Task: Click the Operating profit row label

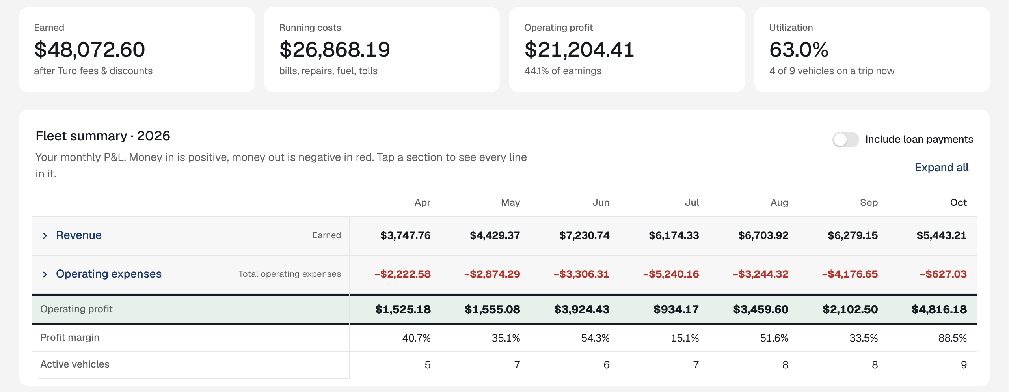Action: click(x=76, y=309)
